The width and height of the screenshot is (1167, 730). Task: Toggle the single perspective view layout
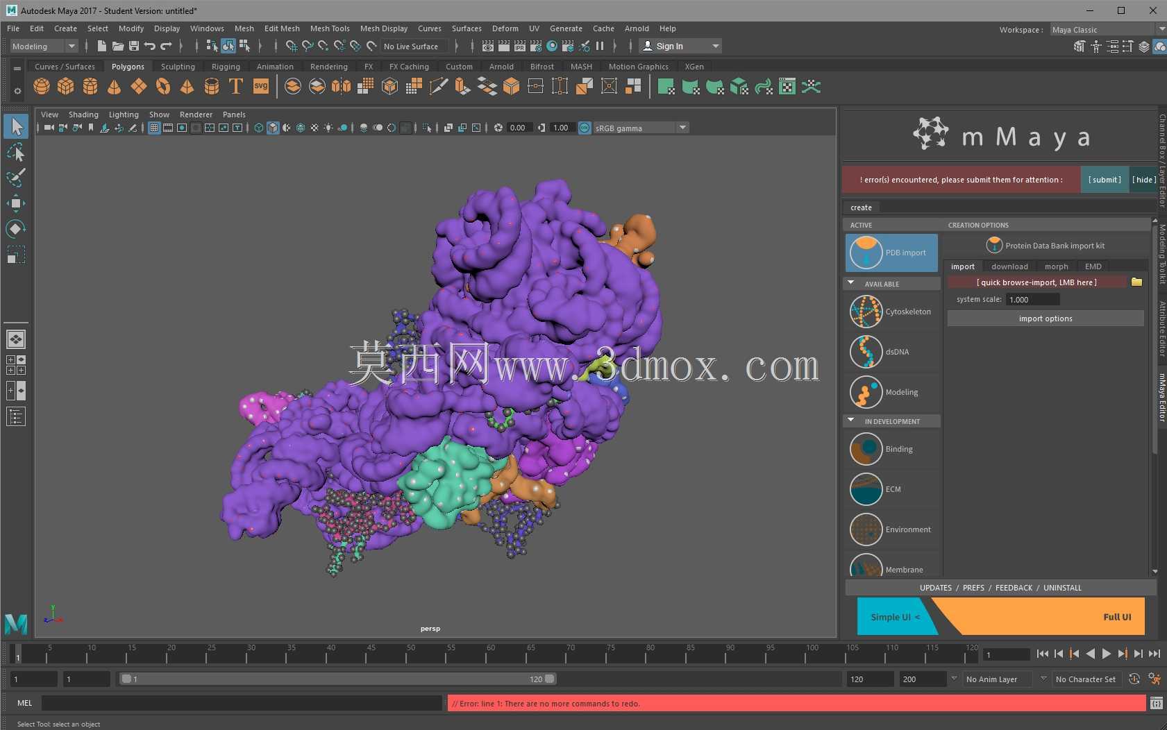[x=16, y=339]
